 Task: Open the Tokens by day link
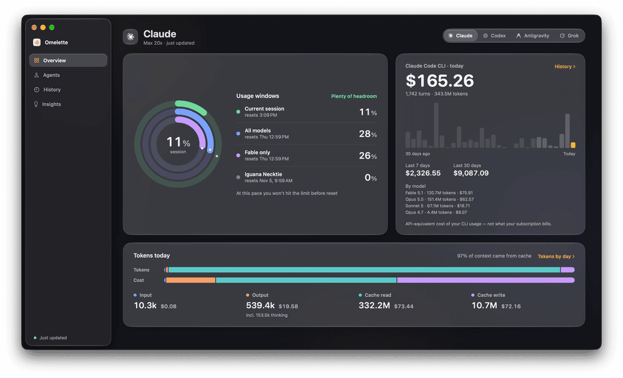(x=556, y=256)
